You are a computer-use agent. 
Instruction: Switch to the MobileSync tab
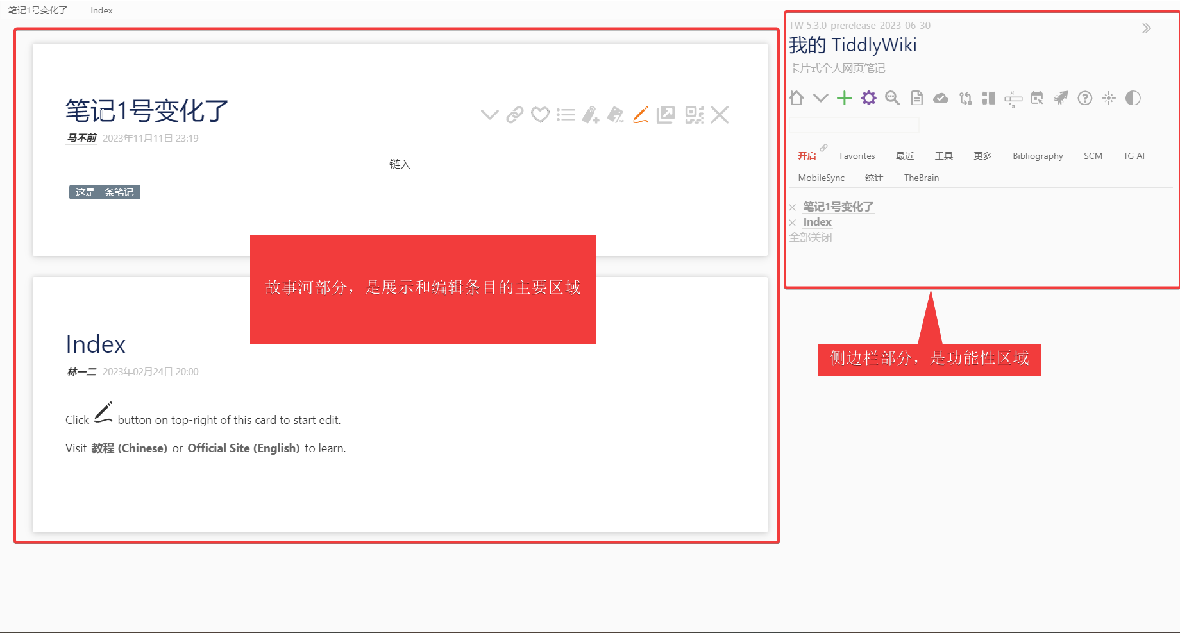tap(821, 178)
